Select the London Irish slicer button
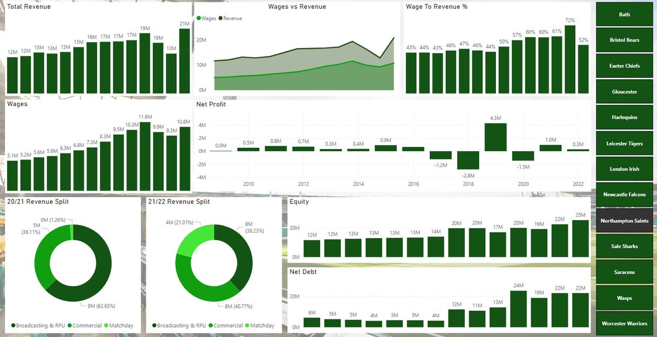 pyautogui.click(x=625, y=169)
